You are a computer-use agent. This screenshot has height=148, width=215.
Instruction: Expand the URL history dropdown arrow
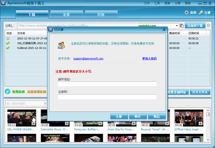(177, 26)
